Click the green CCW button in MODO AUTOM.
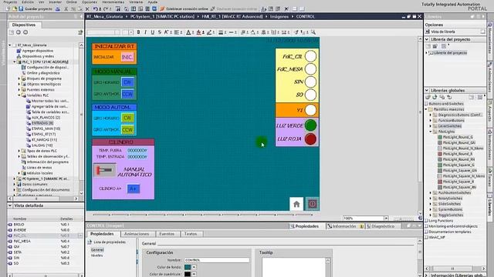Image resolution: width=494 pixels, height=277 pixels. click(127, 129)
